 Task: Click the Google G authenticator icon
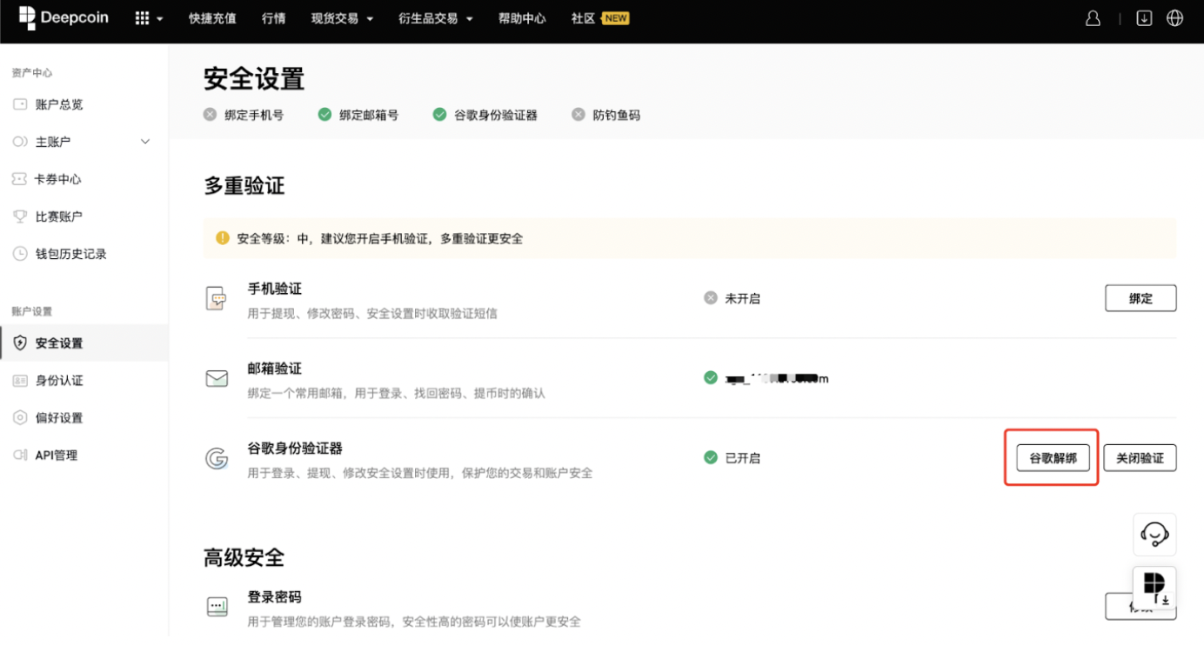(217, 459)
